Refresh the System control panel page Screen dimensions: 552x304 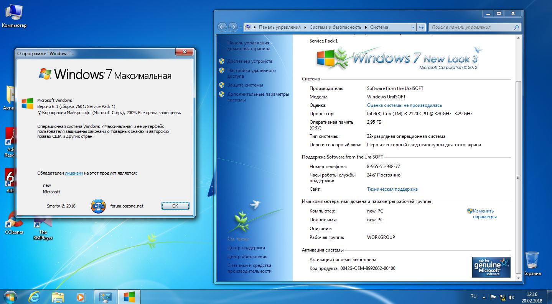(x=422, y=27)
